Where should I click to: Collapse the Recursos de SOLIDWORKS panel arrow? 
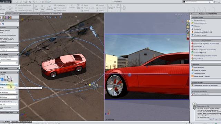[x=191, y=14]
